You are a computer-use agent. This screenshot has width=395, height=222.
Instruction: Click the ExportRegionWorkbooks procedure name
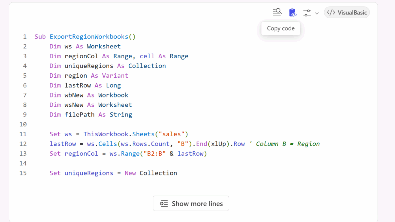[x=89, y=37]
